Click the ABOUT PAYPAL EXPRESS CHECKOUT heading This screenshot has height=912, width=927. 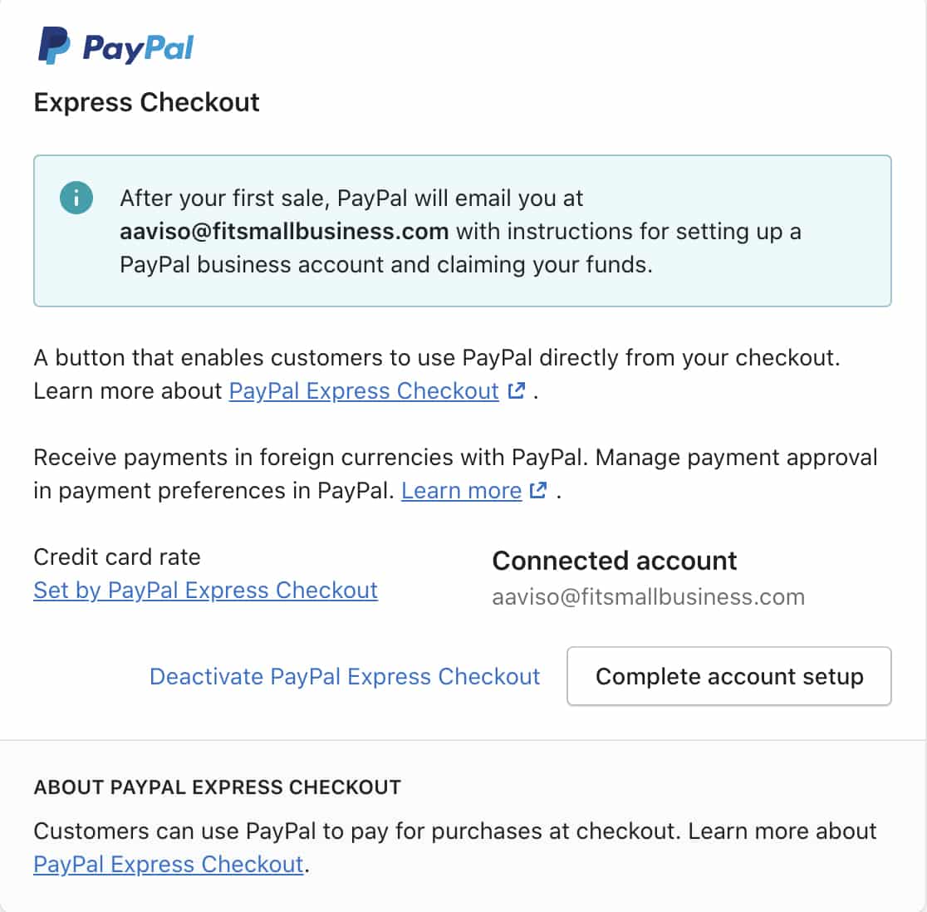218,787
